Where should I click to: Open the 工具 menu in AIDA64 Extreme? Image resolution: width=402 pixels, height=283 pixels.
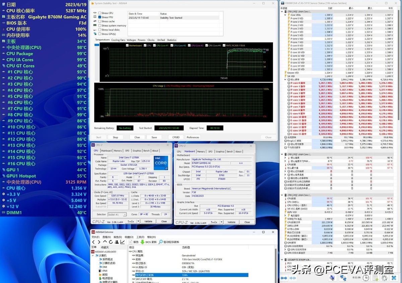140,237
